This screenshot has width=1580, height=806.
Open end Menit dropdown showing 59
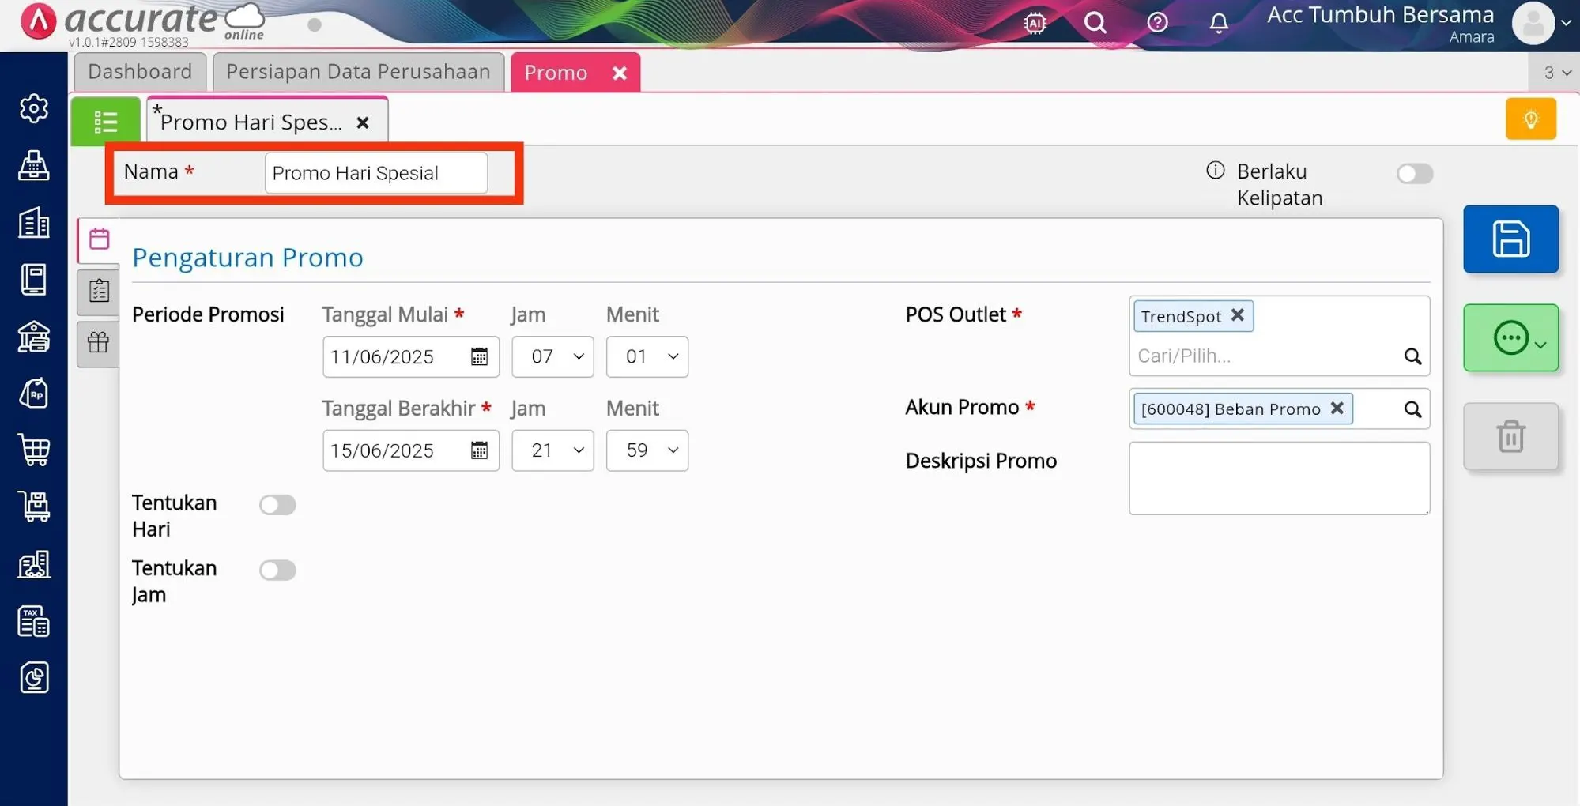tap(647, 450)
